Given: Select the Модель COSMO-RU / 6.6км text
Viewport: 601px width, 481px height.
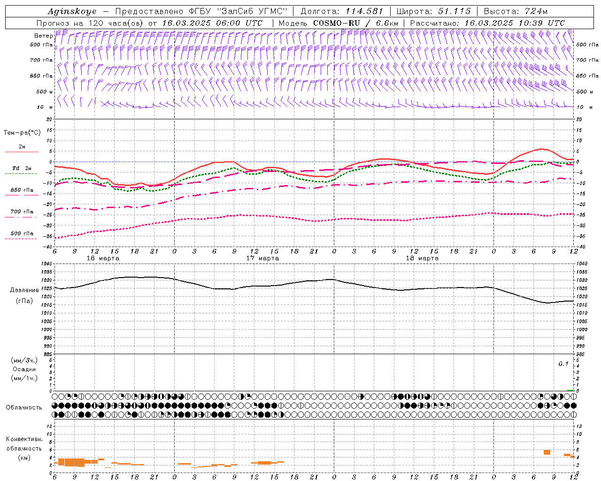Looking at the screenshot, I should (339, 23).
